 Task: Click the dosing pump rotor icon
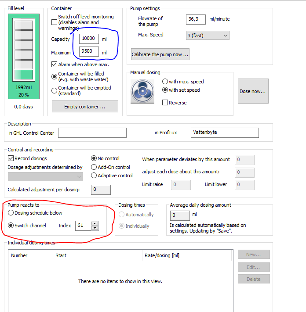tap(142, 92)
